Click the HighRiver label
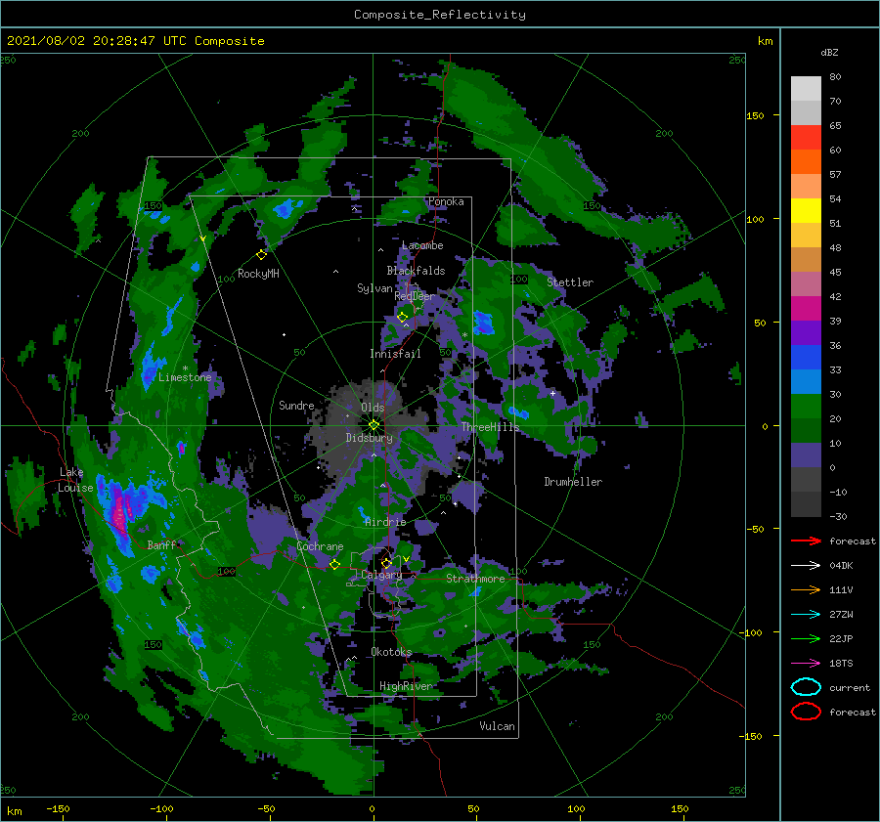 coord(405,686)
